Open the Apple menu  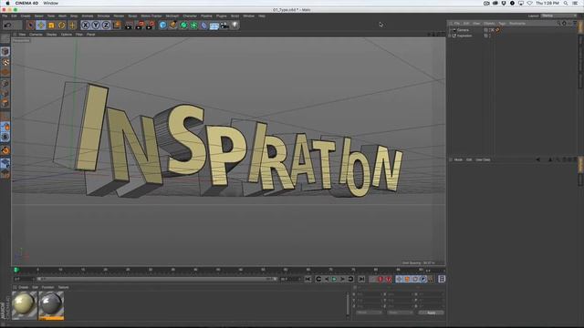click(x=7, y=3)
